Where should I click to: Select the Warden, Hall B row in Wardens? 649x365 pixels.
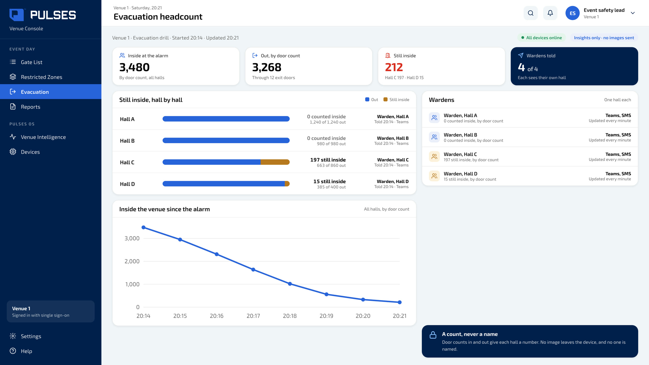[x=530, y=137]
